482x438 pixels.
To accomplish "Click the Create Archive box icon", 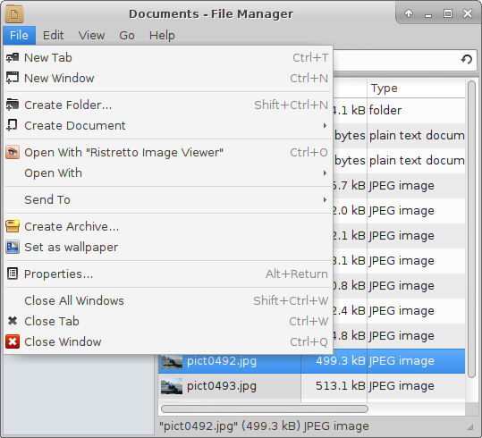I will pyautogui.click(x=13, y=226).
